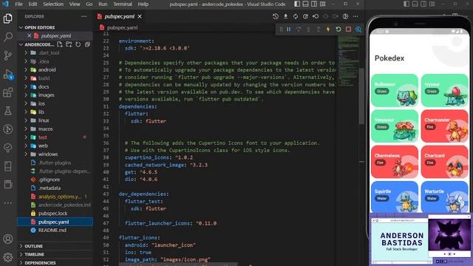Expand the lib folder
Viewport: 473px width, 266px height.
tap(55, 112)
